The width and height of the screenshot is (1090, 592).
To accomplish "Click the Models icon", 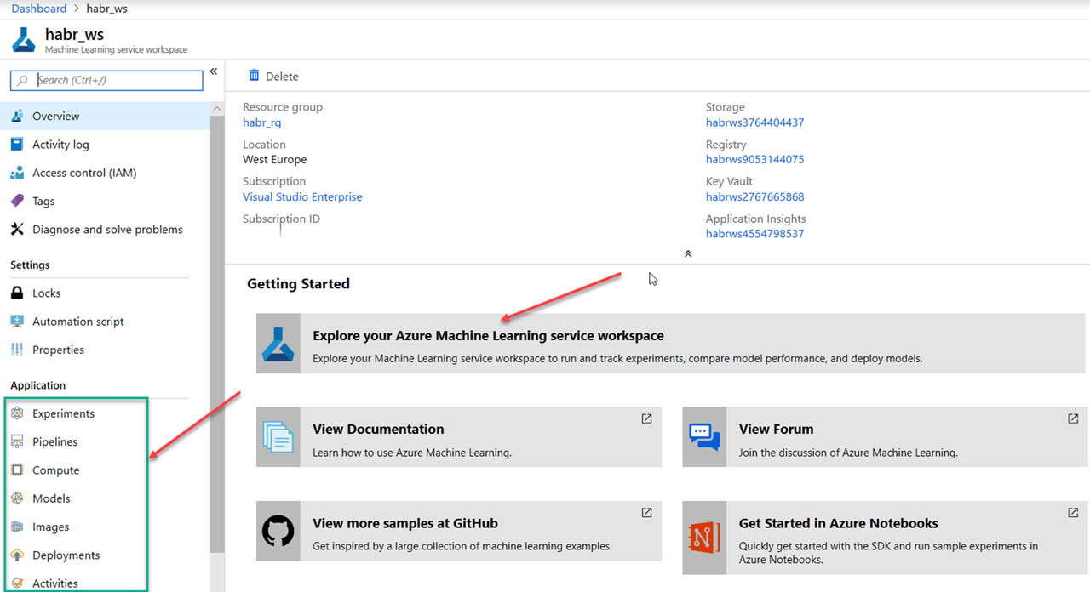I will tap(17, 498).
